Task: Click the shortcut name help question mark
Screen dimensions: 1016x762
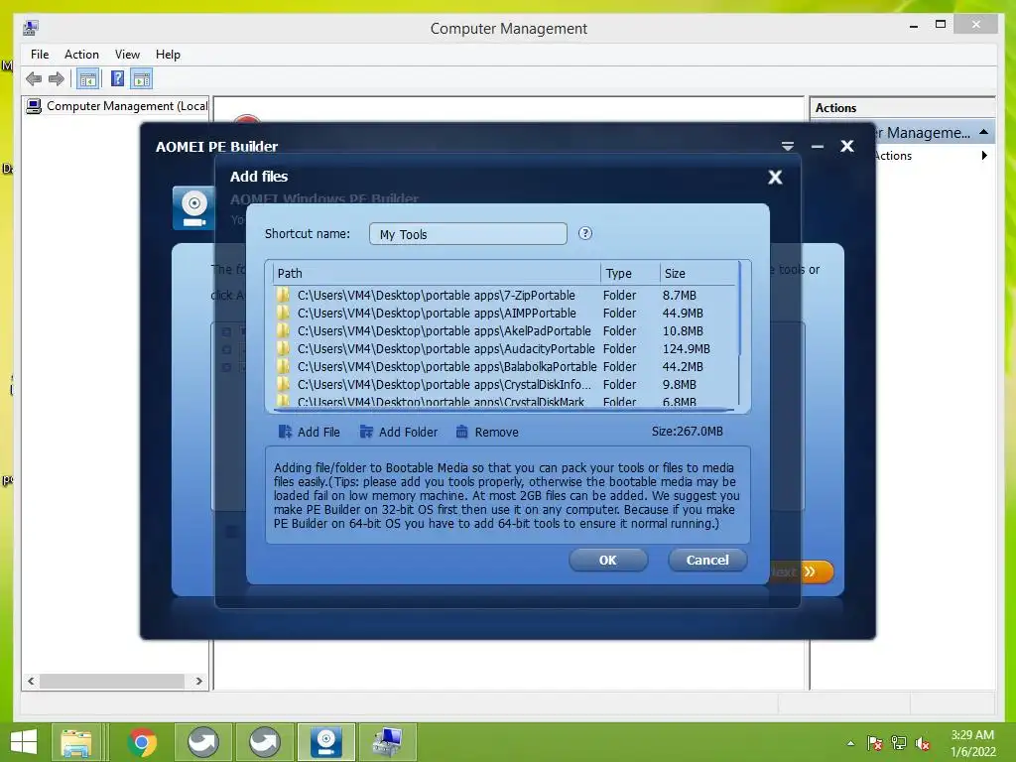Action: click(x=585, y=233)
